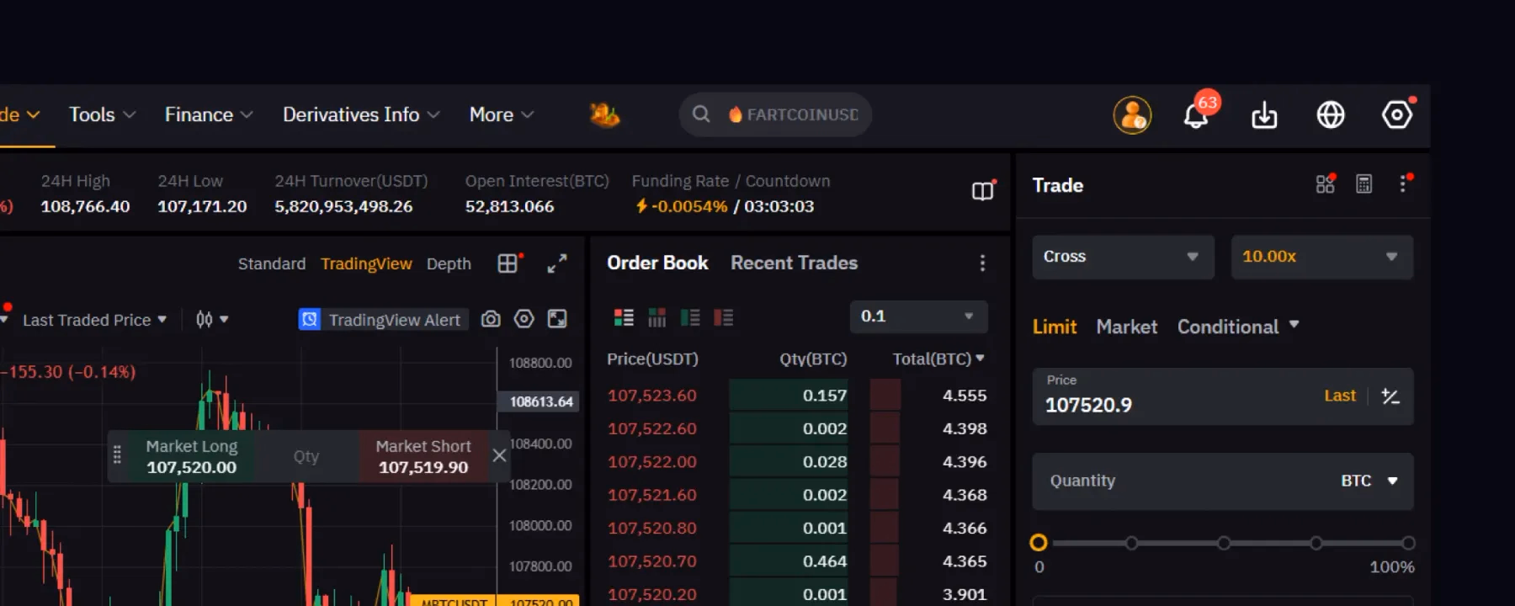Open the guide book icon near funding rate

(x=983, y=190)
